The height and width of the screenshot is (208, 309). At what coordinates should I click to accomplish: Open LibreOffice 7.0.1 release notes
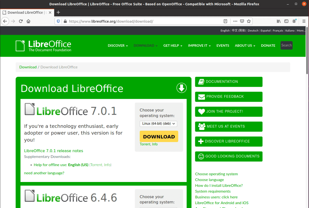pos(54,151)
